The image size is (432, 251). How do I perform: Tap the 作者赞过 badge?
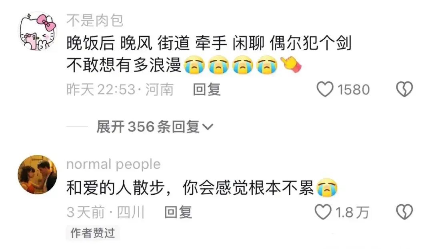pos(92,233)
